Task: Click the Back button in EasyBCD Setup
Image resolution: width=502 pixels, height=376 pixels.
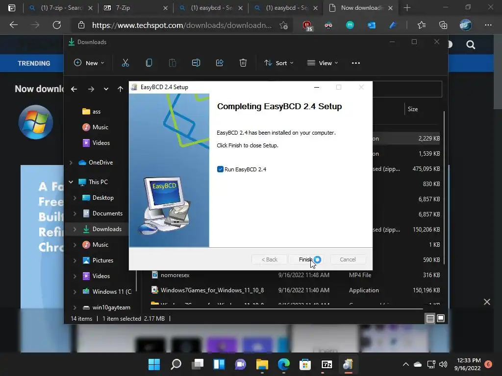Action: (x=269, y=259)
